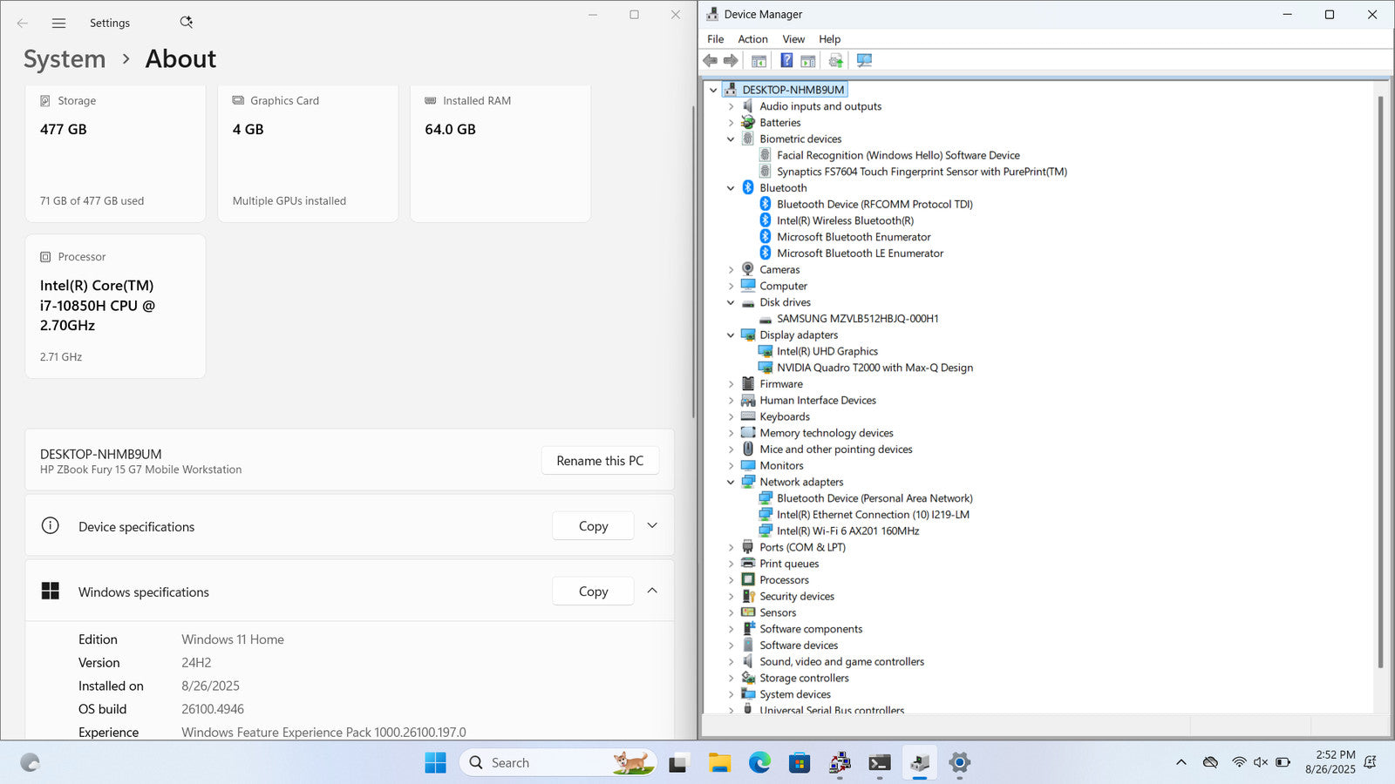Click the battery icon in the system tray
Viewport: 1395px width, 784px height.
click(1283, 762)
